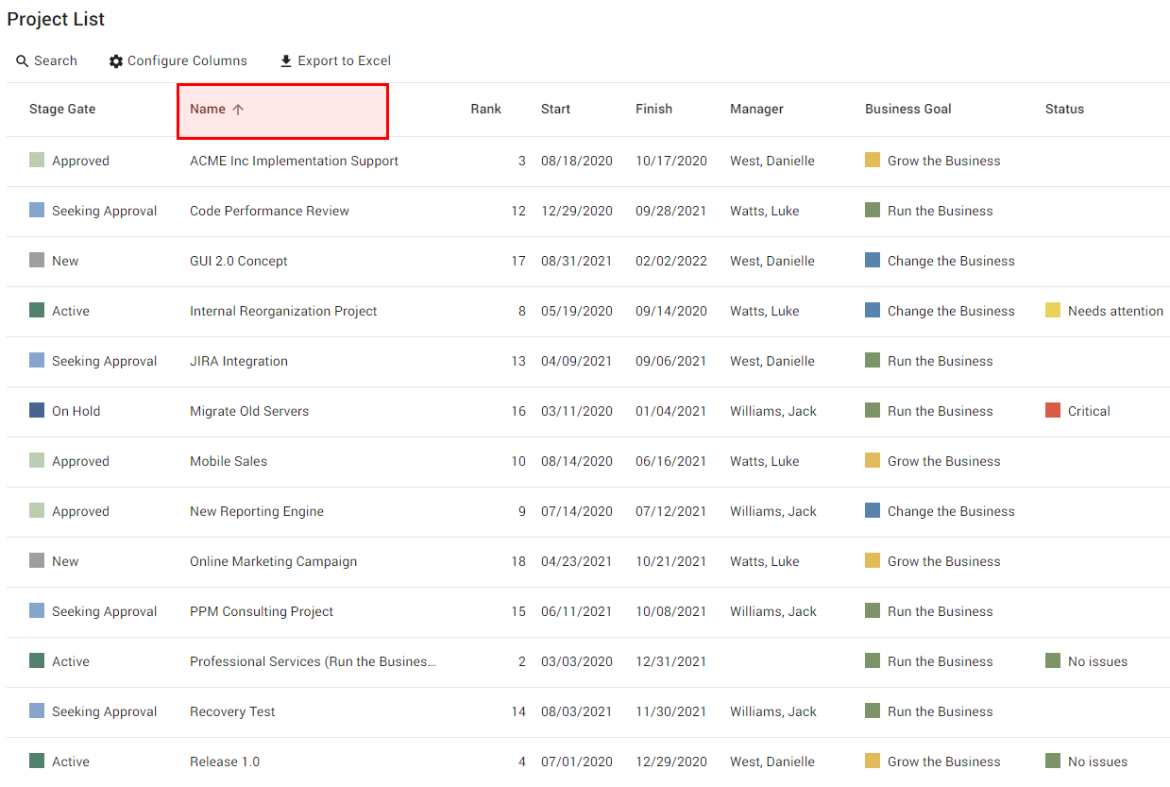This screenshot has height=787, width=1170.
Task: Open New Reporting Engine project
Action: click(x=257, y=512)
